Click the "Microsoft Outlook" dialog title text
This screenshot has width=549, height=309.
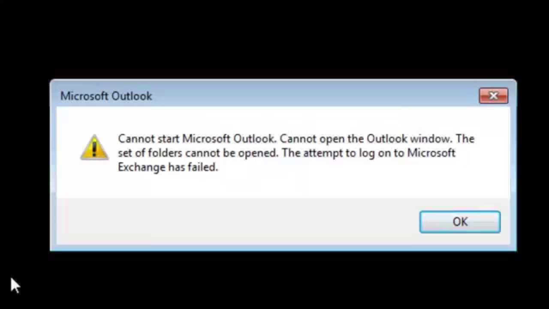[x=106, y=96]
